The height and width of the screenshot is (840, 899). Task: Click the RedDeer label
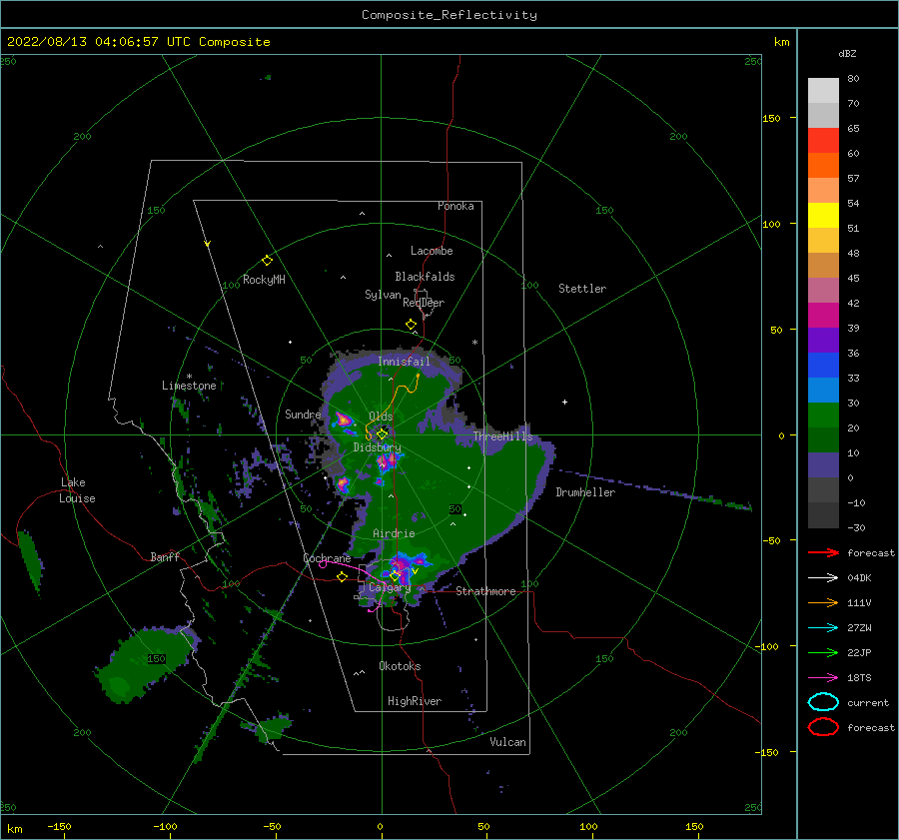(424, 303)
